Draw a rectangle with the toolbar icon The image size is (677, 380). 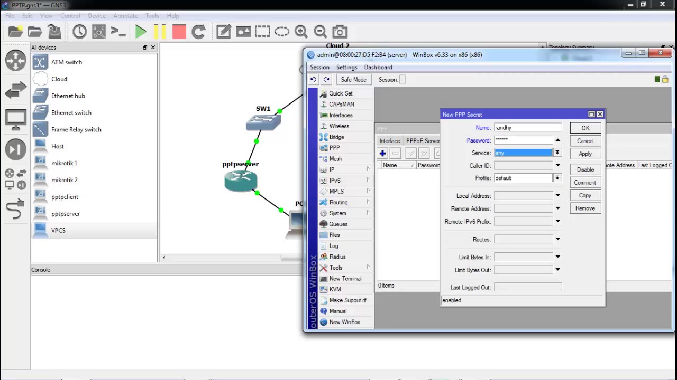click(x=262, y=32)
